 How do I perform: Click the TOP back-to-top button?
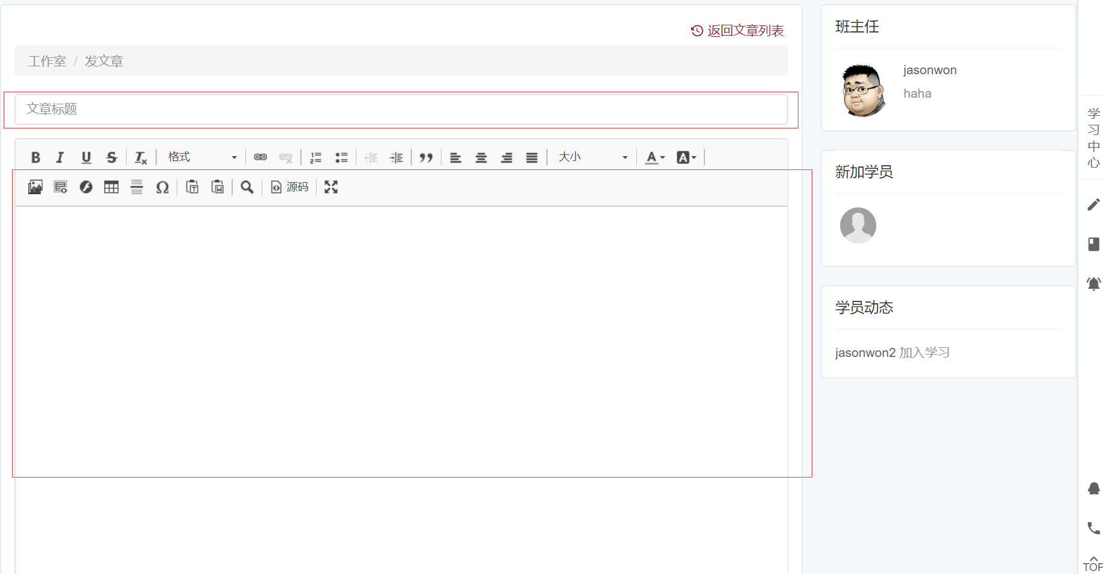pyautogui.click(x=1093, y=563)
